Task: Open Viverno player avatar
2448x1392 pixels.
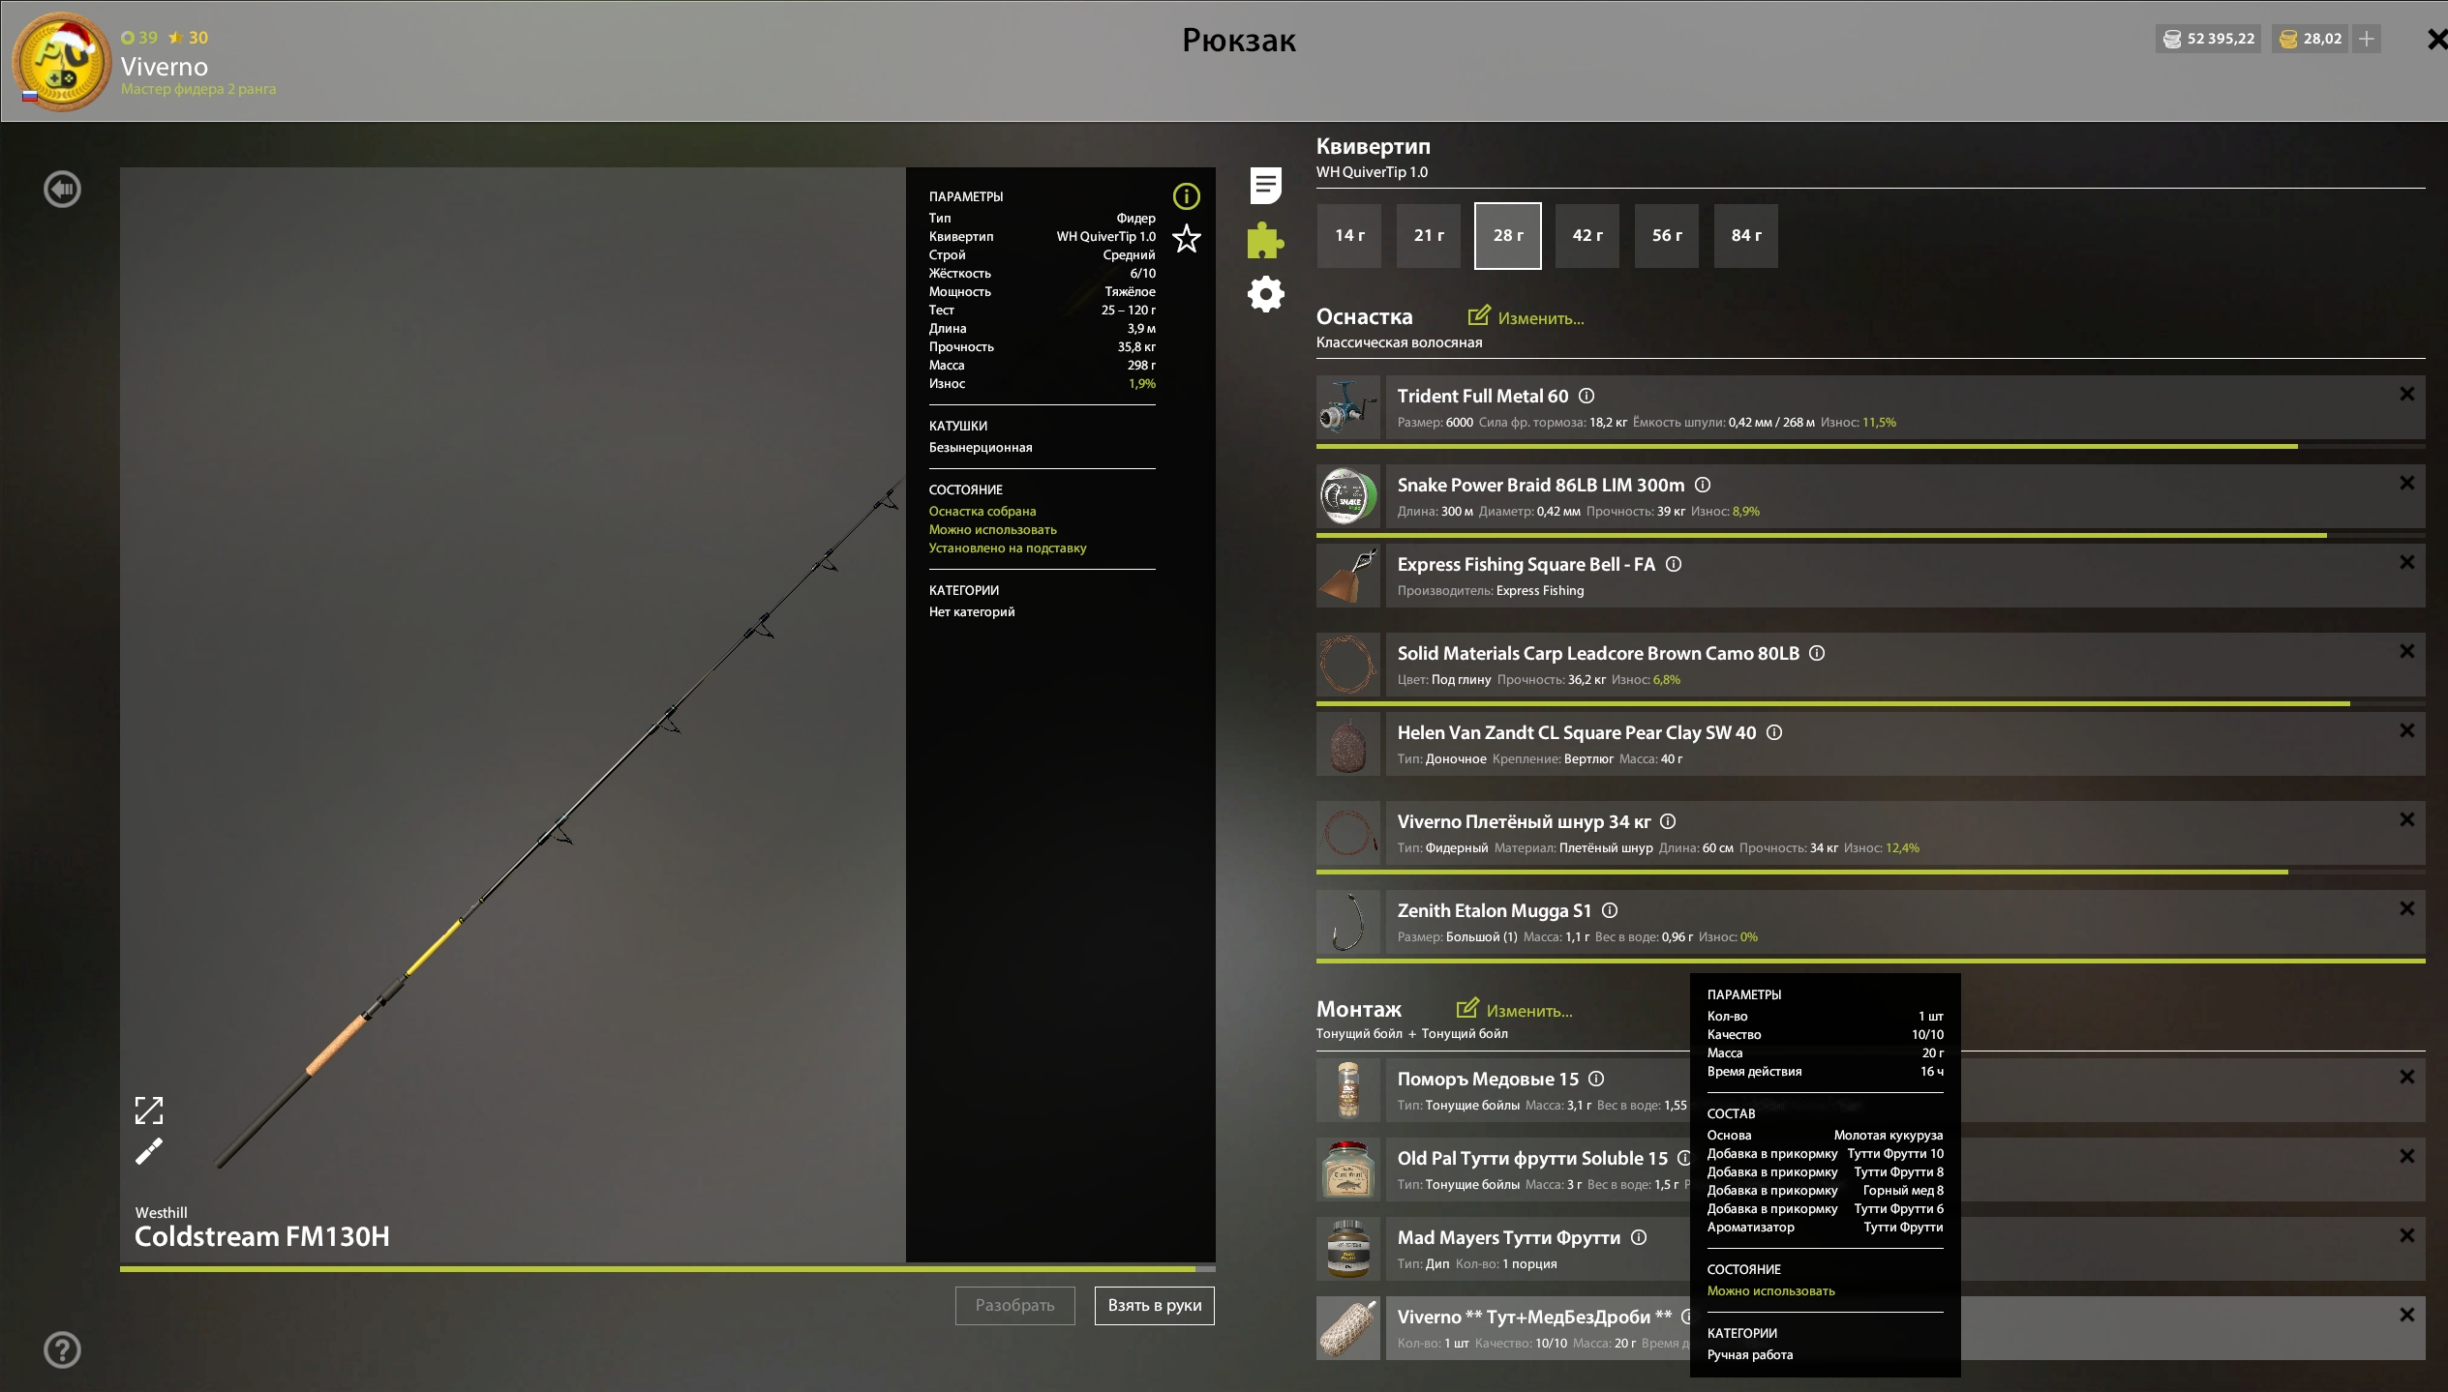Action: click(x=62, y=62)
